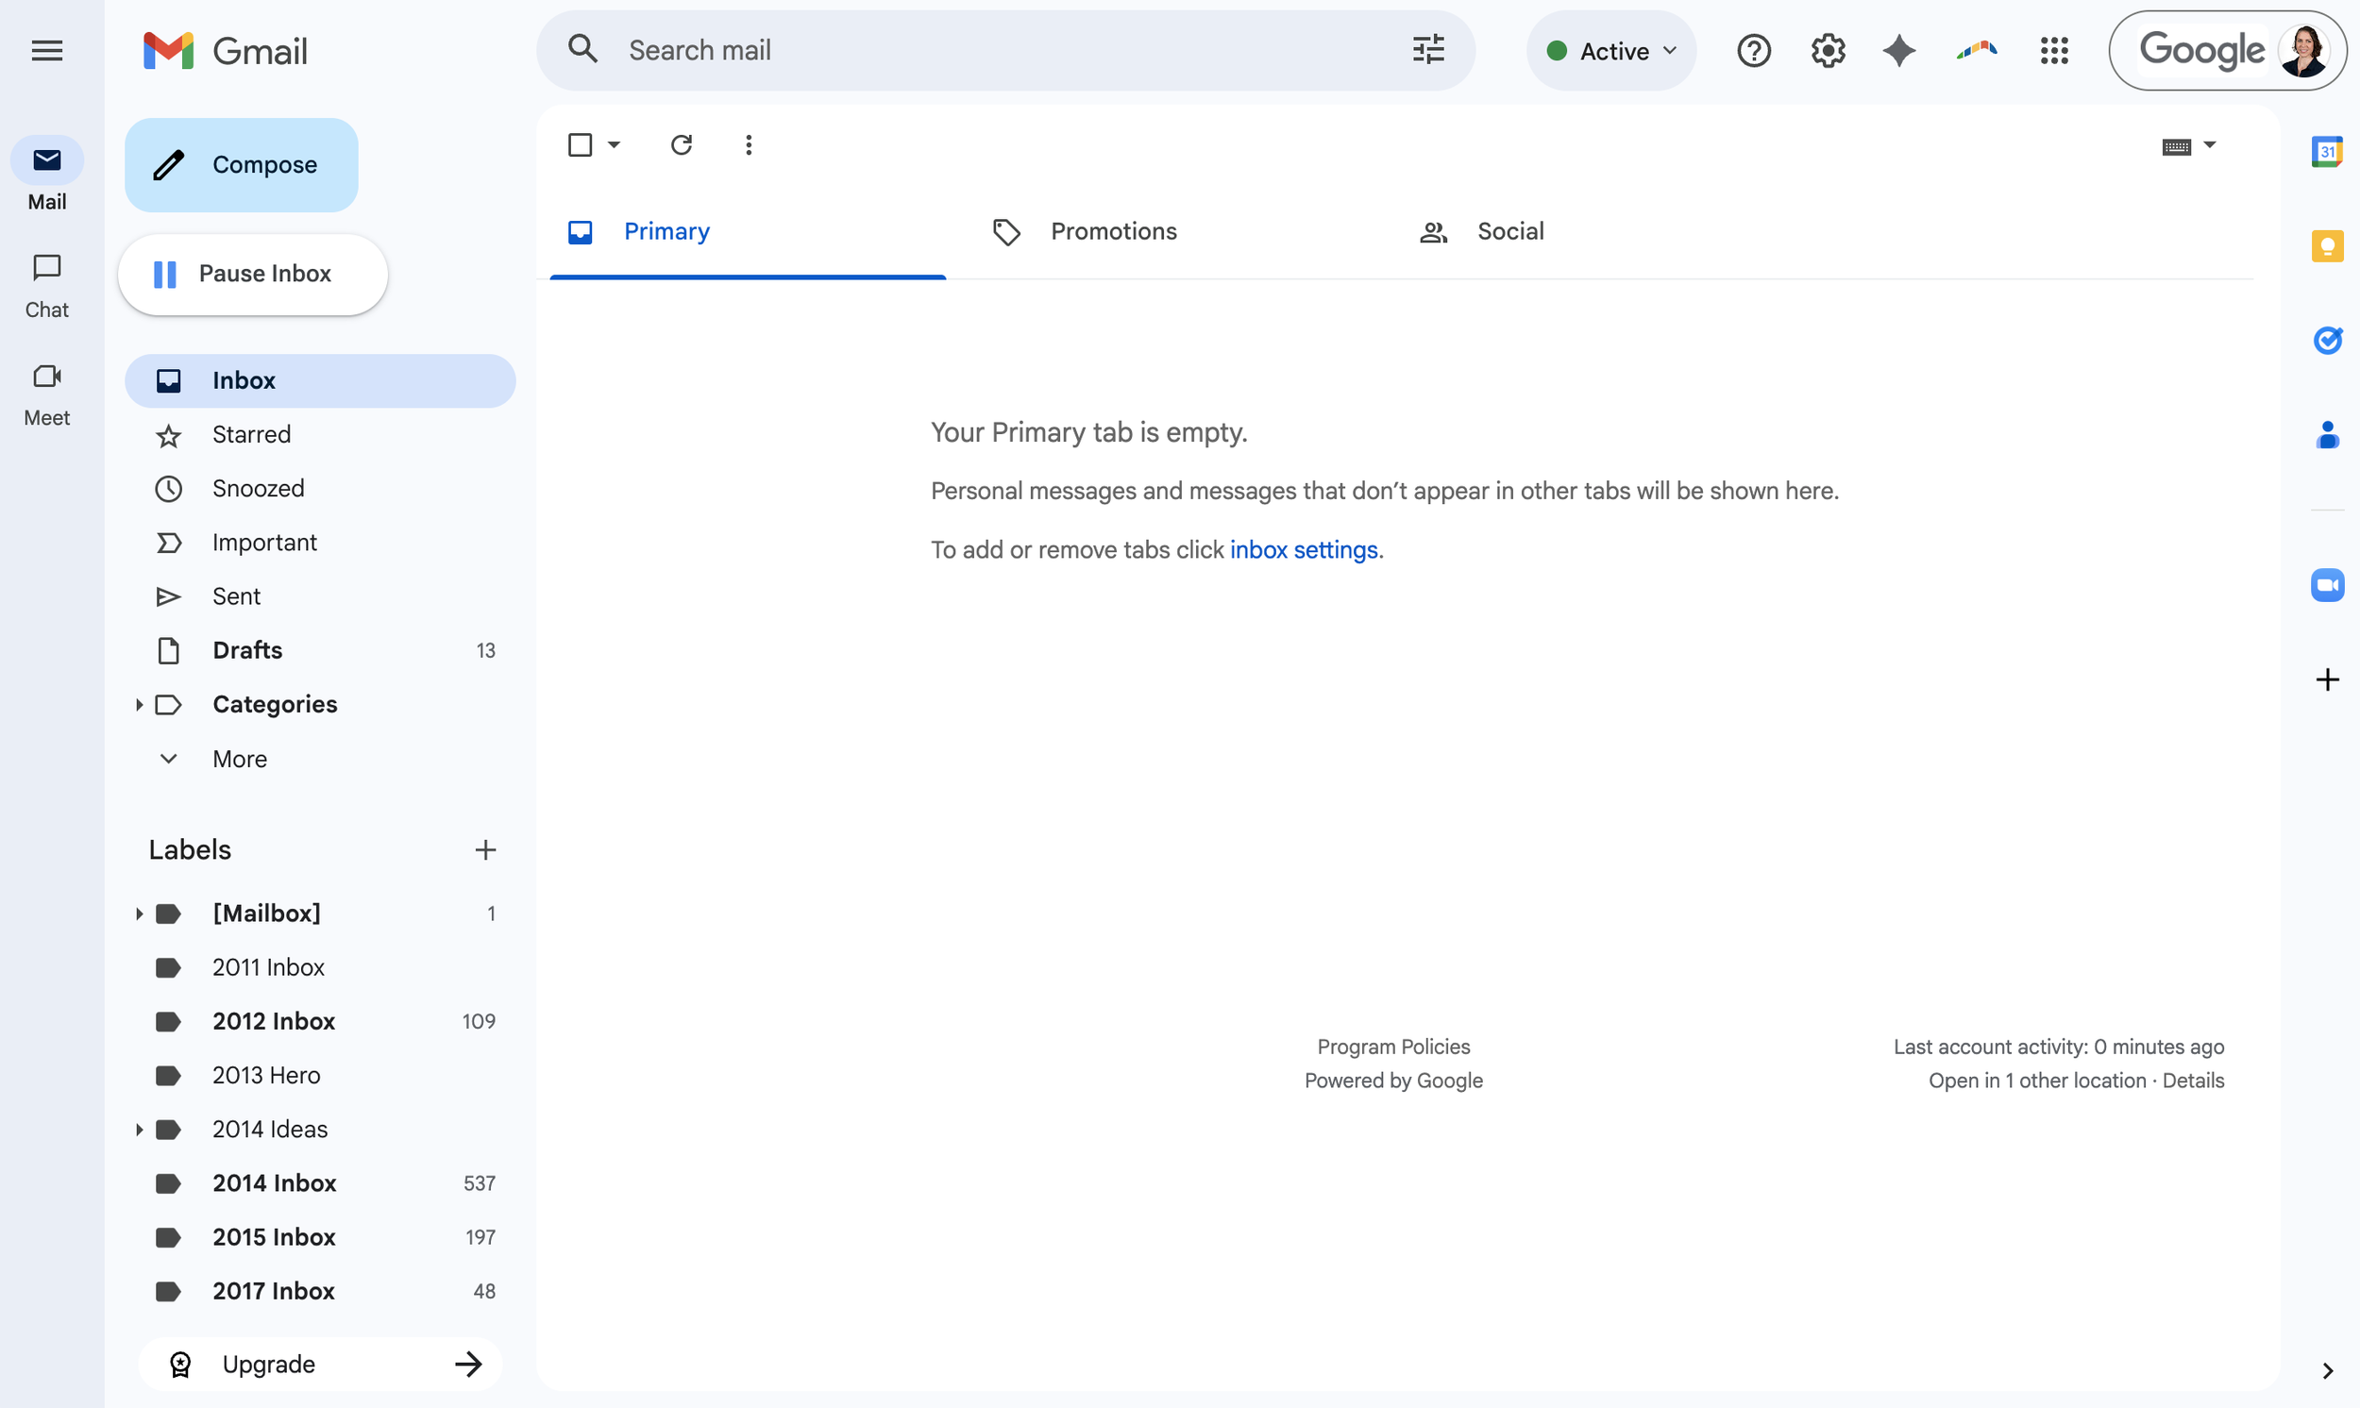
Task: Open Google Tasks in the side panel
Action: point(2327,341)
